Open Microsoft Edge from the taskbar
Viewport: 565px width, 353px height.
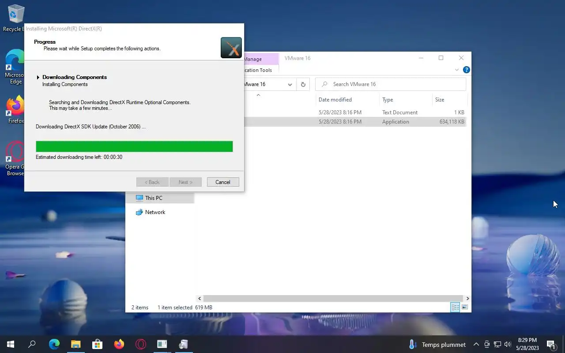pos(54,344)
